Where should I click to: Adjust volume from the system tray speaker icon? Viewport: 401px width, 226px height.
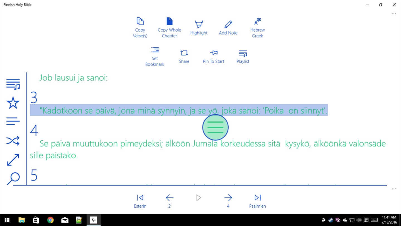click(359, 220)
